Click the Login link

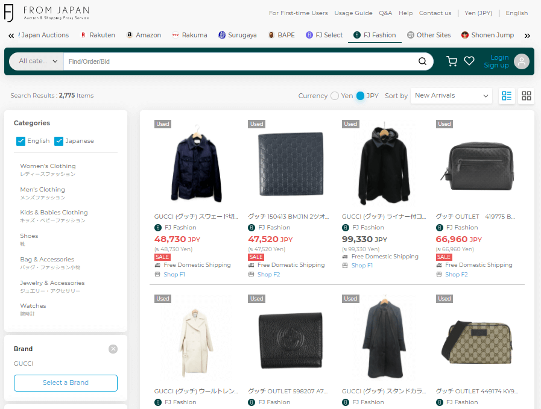[499, 57]
